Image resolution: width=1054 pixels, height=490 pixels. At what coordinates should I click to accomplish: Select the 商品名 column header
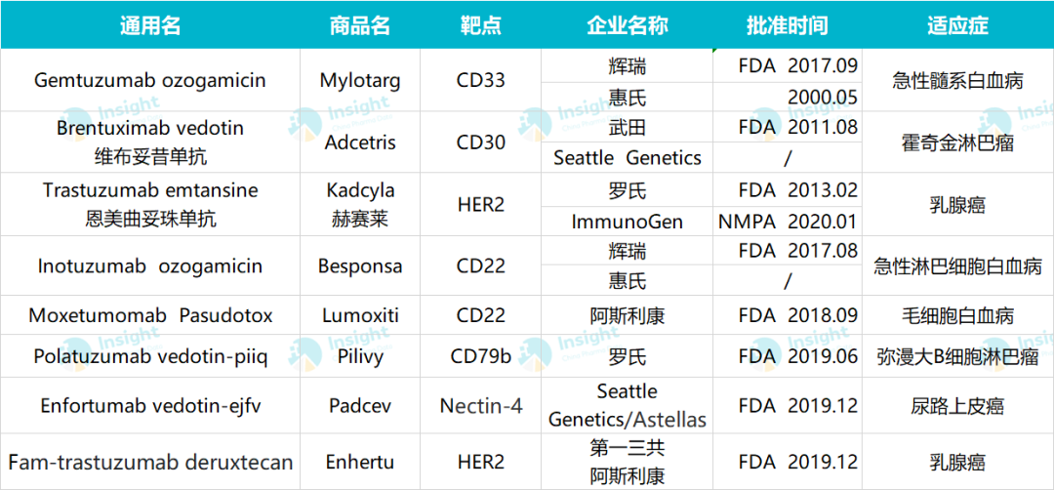pyautogui.click(x=360, y=24)
